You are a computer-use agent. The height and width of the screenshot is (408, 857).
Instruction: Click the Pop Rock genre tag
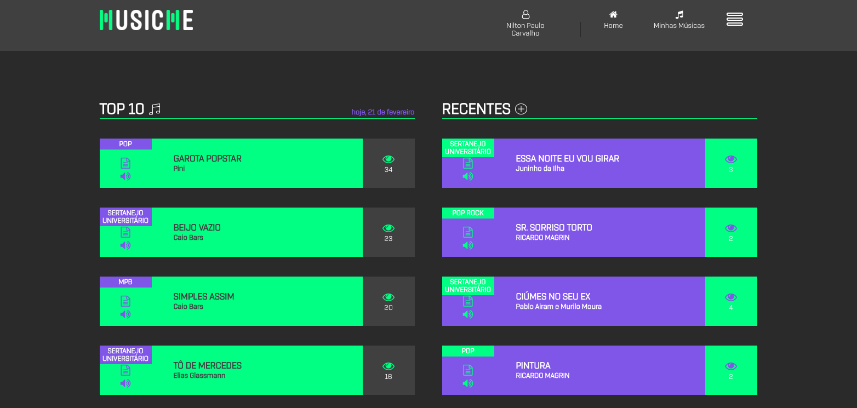point(468,213)
